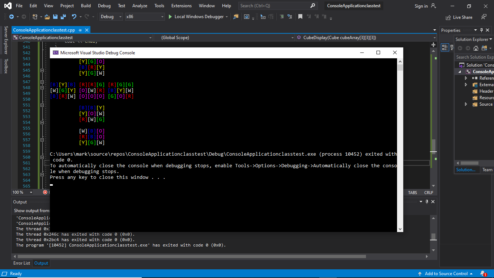Click the Live Share button
This screenshot has width=494, height=278.
[x=459, y=17]
